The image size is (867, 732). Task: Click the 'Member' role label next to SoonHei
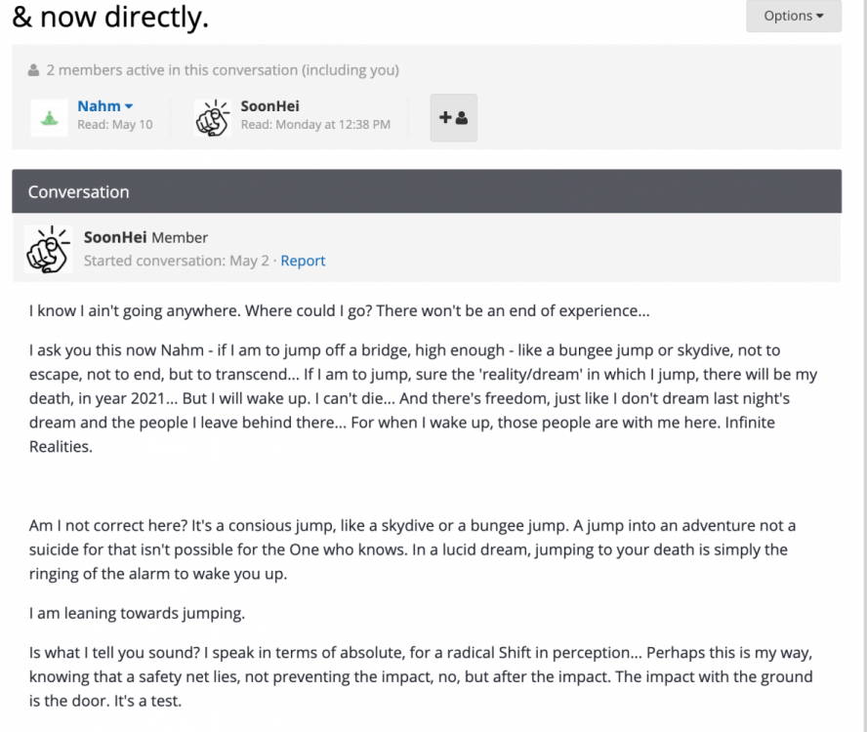coord(180,237)
